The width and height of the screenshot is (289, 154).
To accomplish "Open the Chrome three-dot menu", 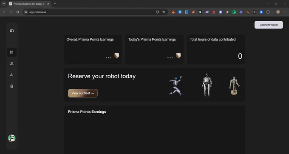I will click(285, 12).
